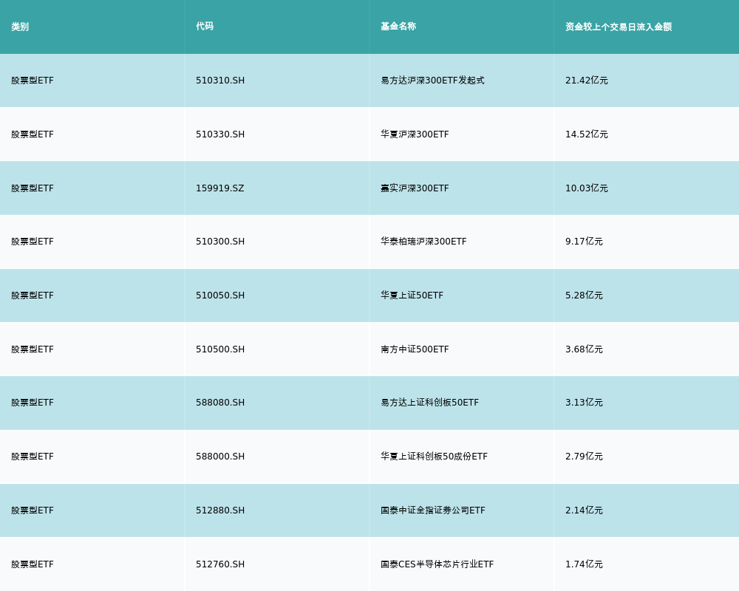The height and width of the screenshot is (591, 739).
Task: Open the 国泰中证全指证券公司ETF fund name
Action: point(433,510)
